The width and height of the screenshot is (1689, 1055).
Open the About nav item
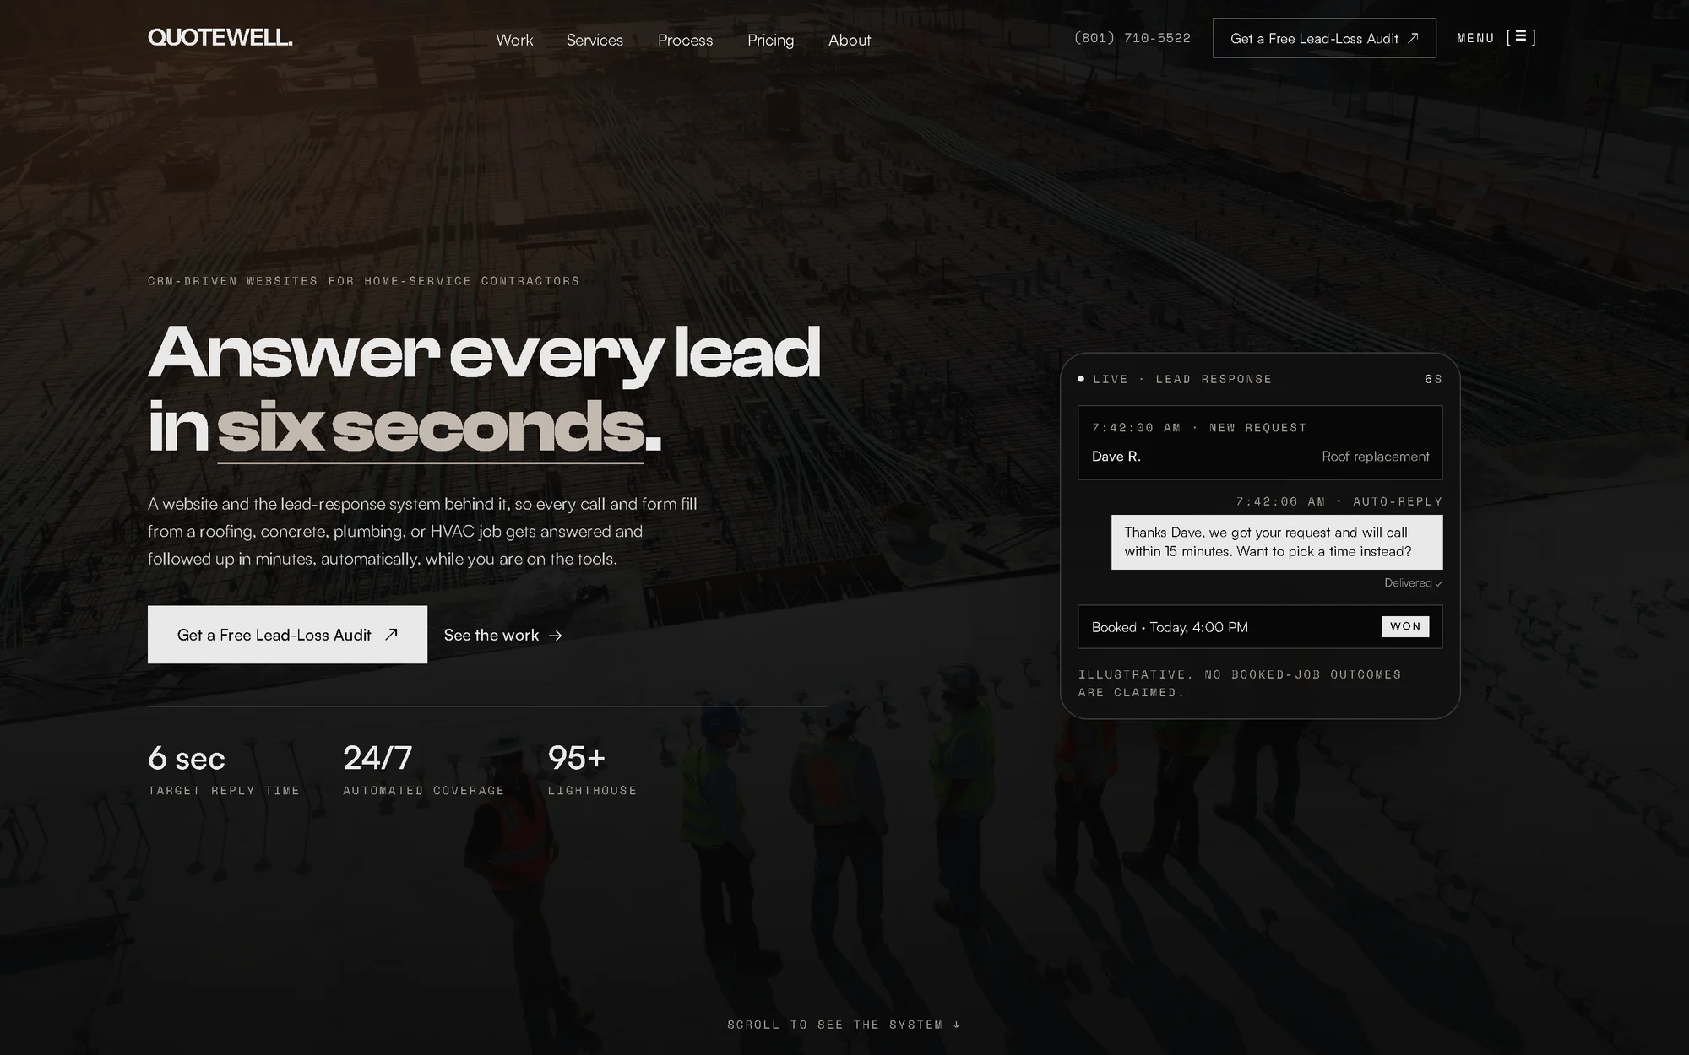click(x=849, y=40)
